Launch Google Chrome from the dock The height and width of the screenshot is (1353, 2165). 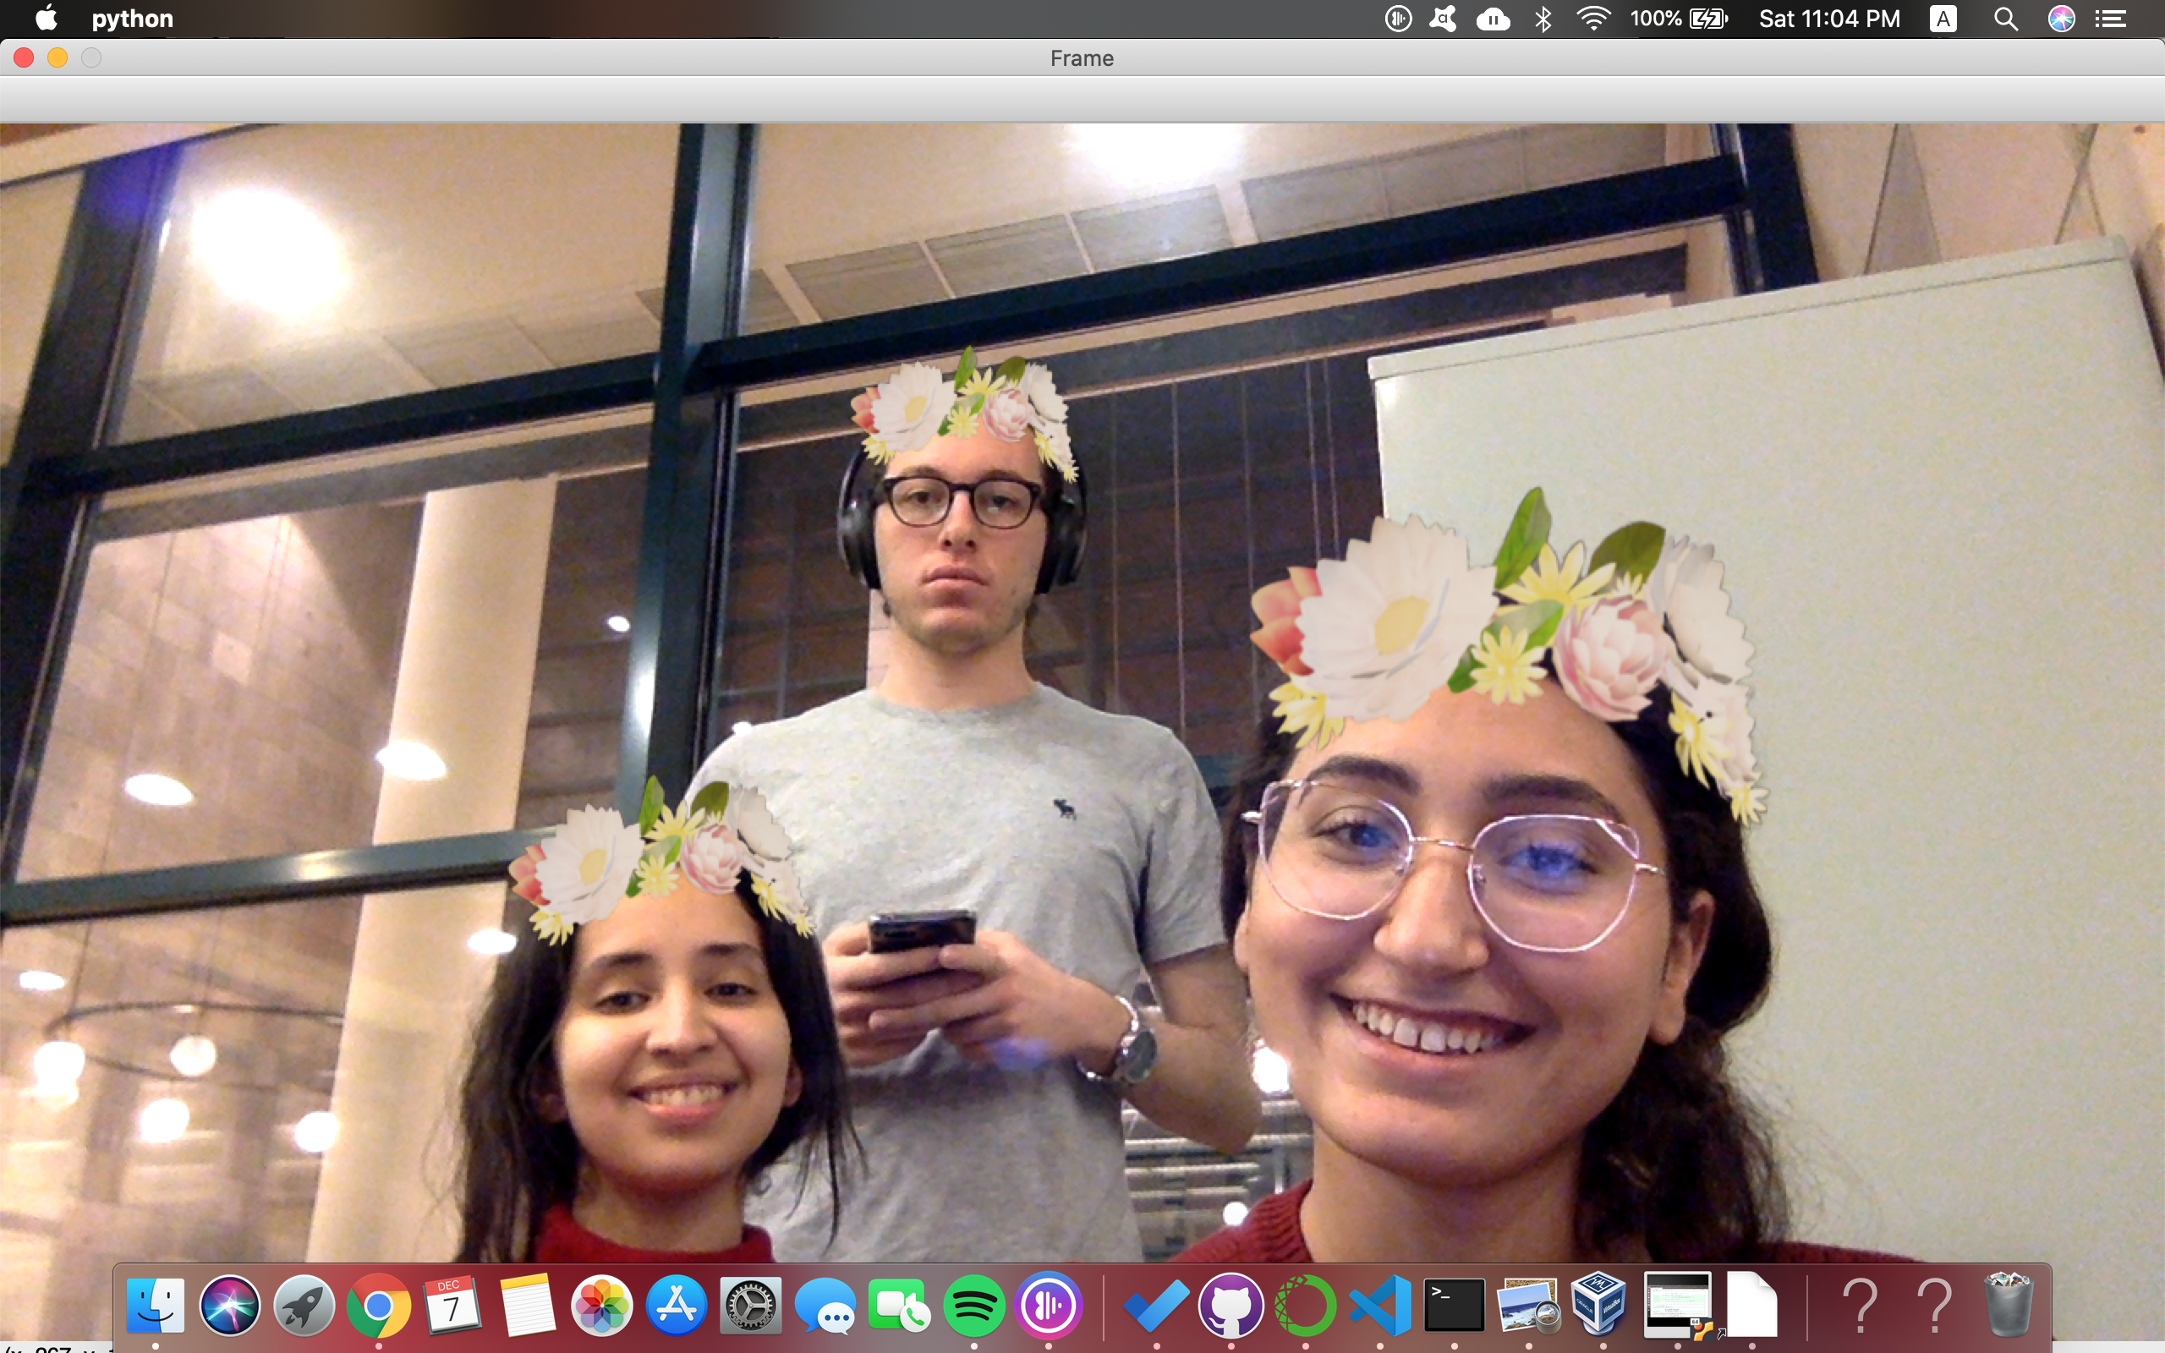click(x=378, y=1306)
